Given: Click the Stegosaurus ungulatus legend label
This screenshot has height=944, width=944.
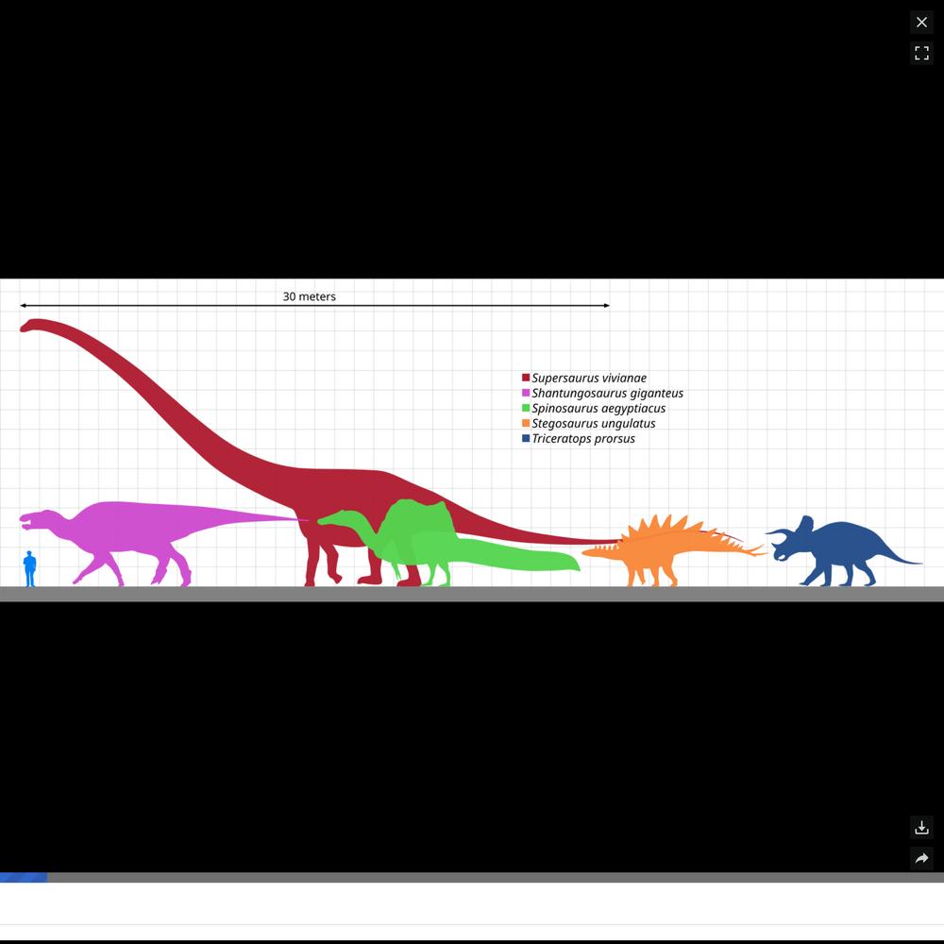Looking at the screenshot, I should [594, 423].
